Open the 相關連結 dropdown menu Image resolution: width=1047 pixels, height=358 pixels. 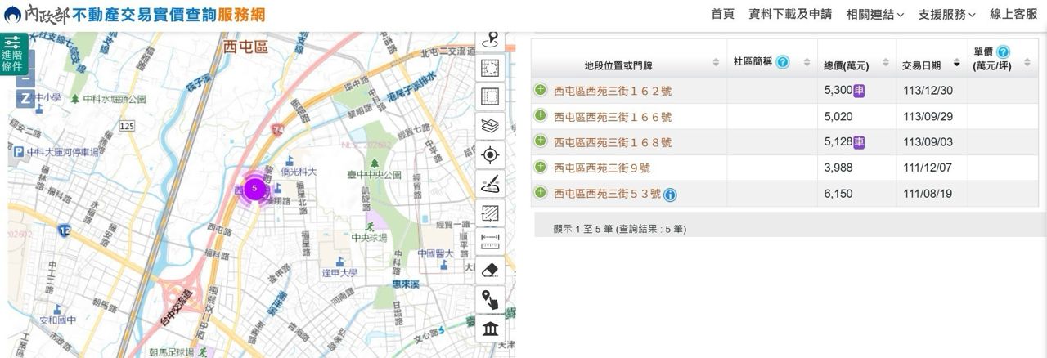[874, 15]
